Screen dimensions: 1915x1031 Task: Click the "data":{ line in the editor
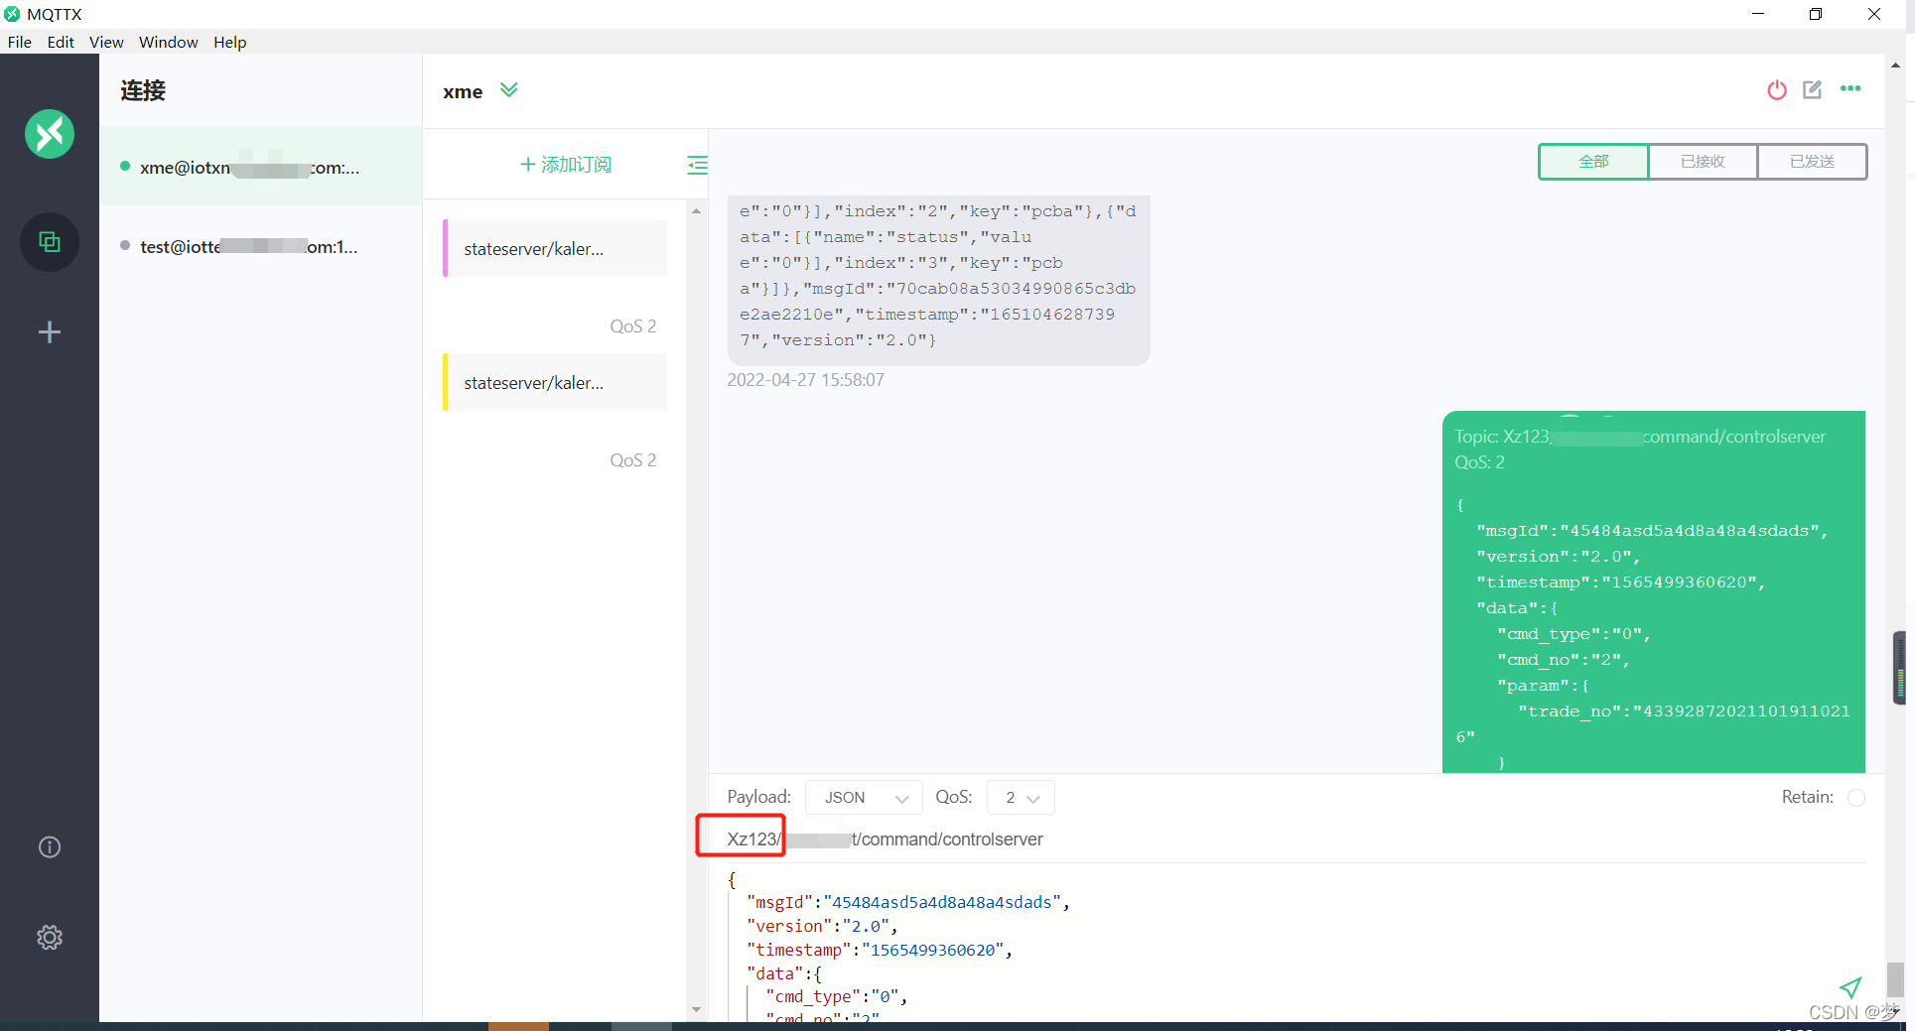click(784, 973)
